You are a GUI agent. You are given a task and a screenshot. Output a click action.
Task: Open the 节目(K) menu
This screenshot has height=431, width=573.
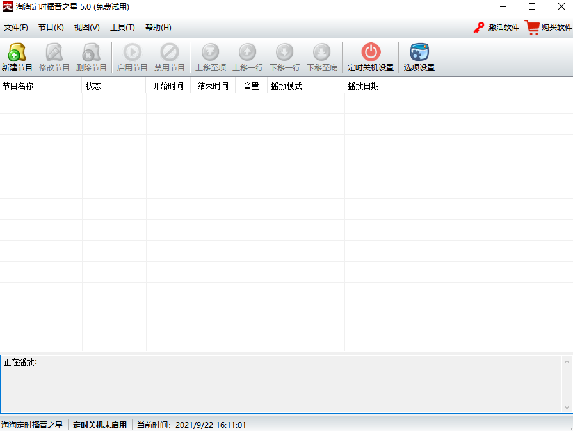pos(51,28)
